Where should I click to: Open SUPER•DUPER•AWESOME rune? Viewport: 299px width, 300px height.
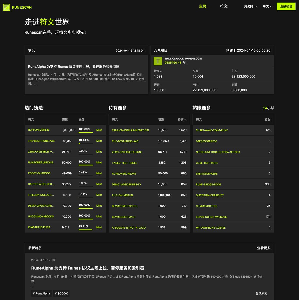point(212,217)
